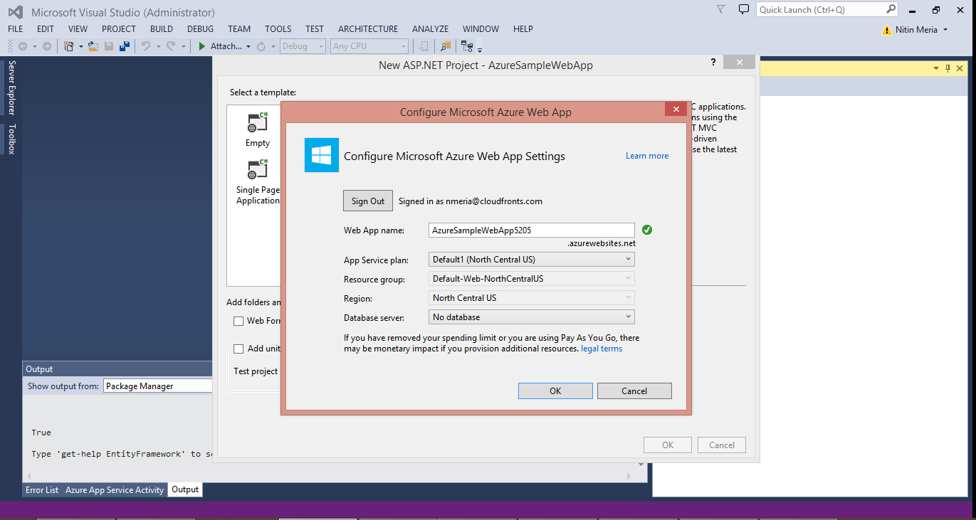Click the Web App name text field
The width and height of the screenshot is (976, 520).
532,230
